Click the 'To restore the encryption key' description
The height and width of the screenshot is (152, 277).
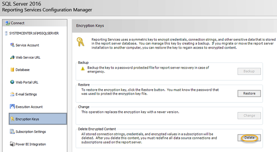(150, 92)
